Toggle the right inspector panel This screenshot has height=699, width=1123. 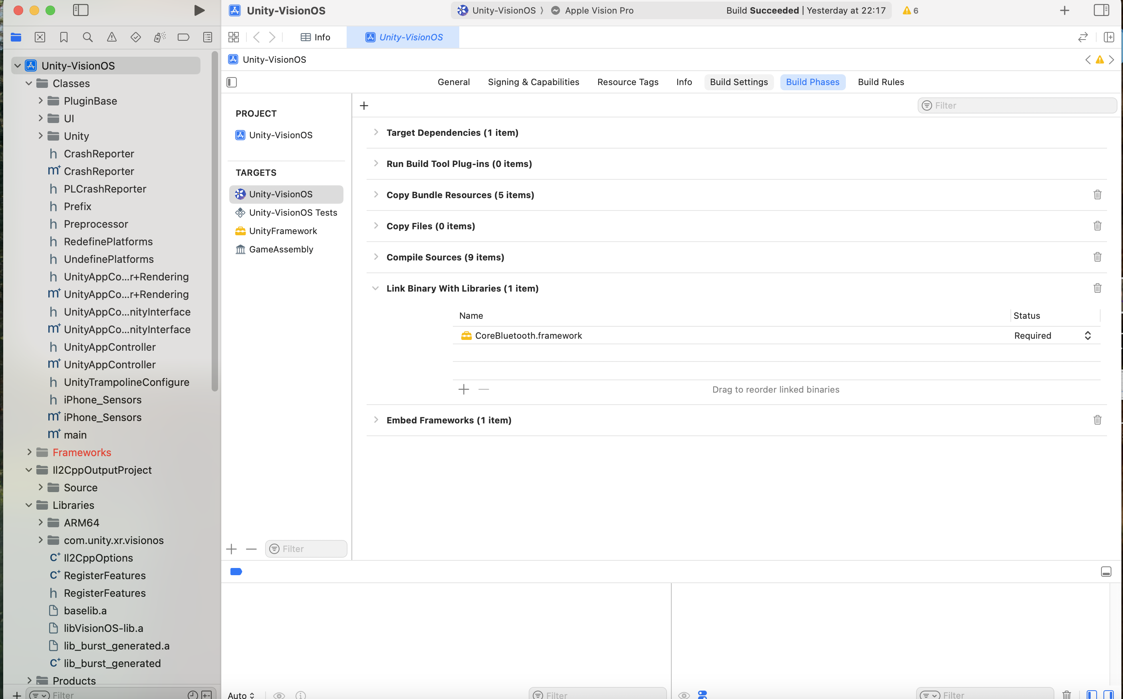(x=1101, y=10)
